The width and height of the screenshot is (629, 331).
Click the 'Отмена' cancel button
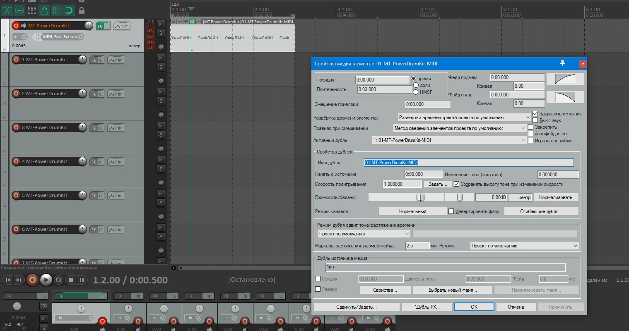(x=516, y=307)
